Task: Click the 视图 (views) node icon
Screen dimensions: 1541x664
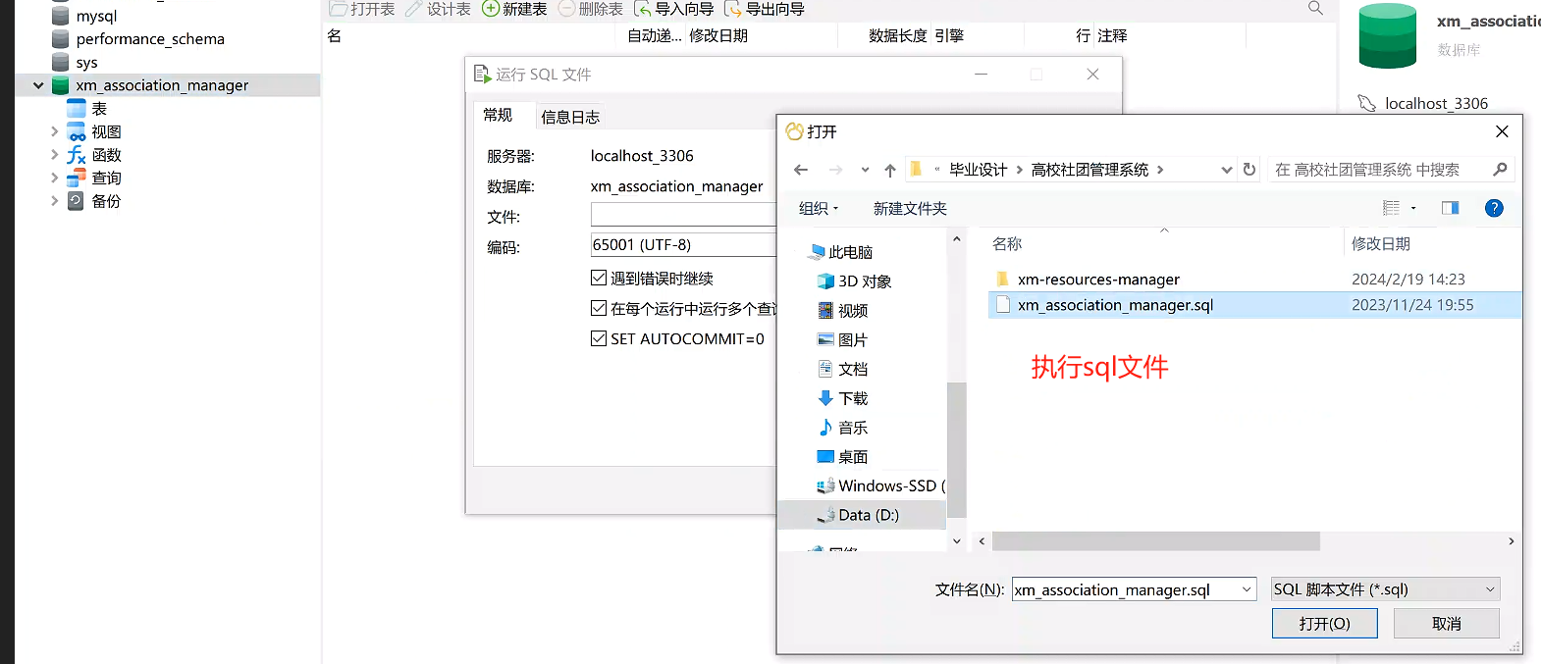Action: pos(77,131)
